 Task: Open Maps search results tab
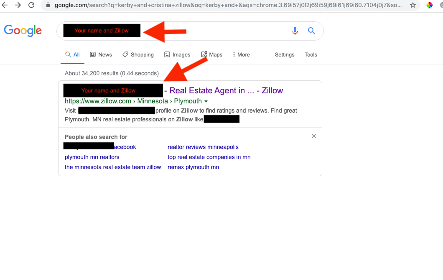pos(211,54)
